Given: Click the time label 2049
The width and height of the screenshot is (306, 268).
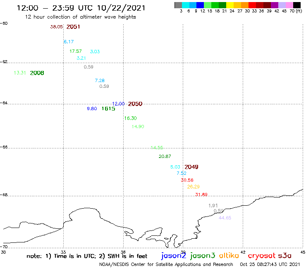Looking at the screenshot, I should (x=191, y=167).
